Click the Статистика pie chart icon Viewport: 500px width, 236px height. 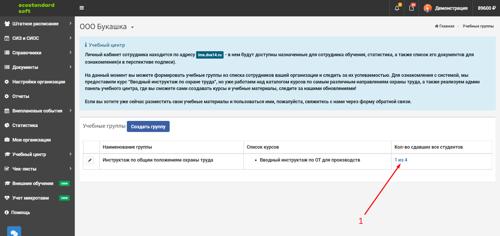7,125
